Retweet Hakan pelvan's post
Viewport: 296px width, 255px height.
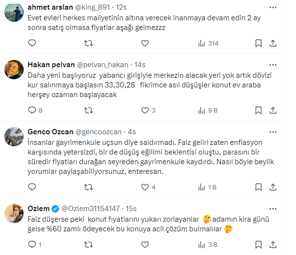[x=88, y=110]
